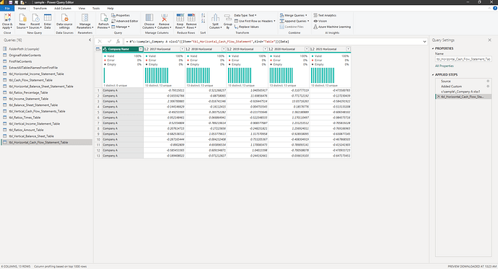
Task: Select the OriginalFolderContents query
Action: [47, 56]
